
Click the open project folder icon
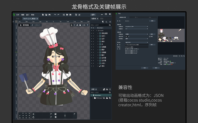pos(46,15)
